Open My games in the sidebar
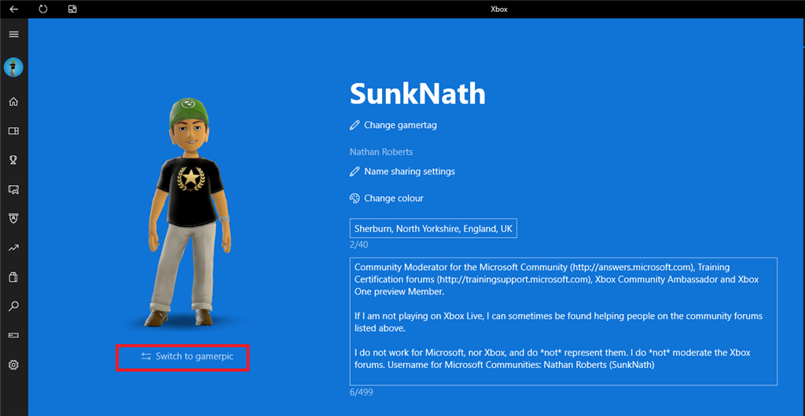 coord(14,131)
